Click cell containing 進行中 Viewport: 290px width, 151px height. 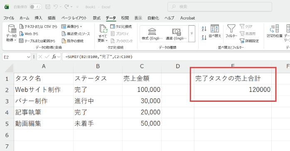(98, 101)
